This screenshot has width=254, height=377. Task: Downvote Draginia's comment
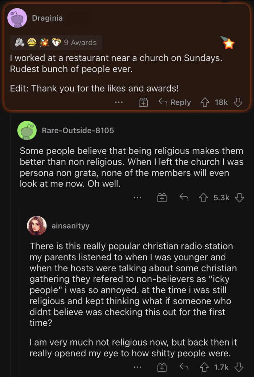click(238, 102)
